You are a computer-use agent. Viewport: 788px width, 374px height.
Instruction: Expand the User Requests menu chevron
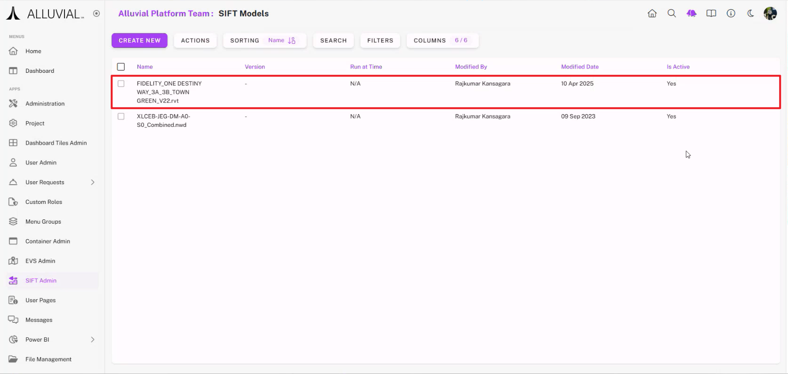(x=93, y=182)
